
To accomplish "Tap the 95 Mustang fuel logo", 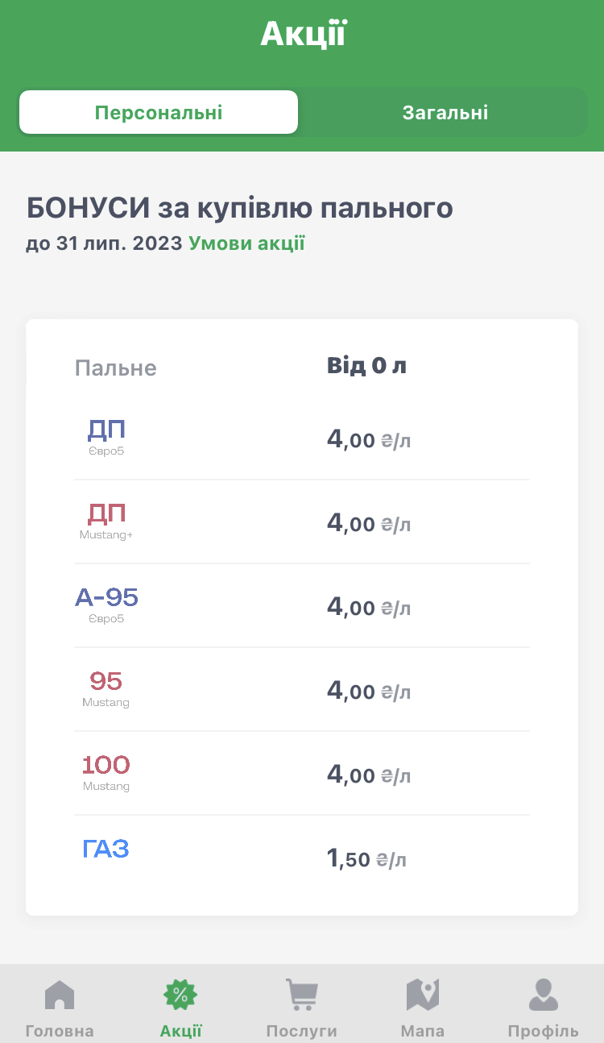I will (x=106, y=688).
